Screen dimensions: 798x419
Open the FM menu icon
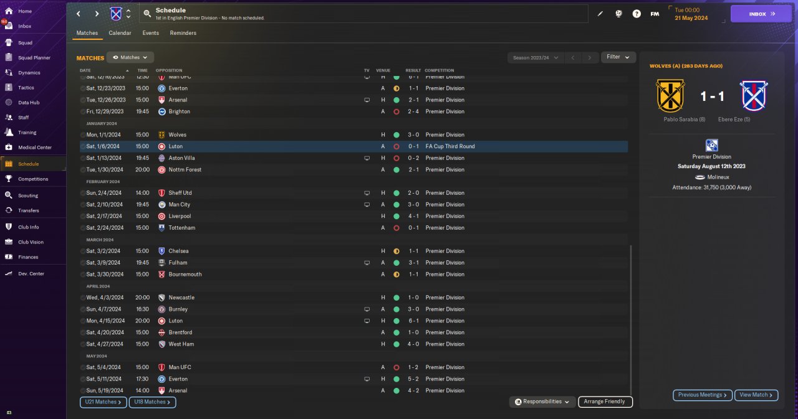tap(655, 14)
